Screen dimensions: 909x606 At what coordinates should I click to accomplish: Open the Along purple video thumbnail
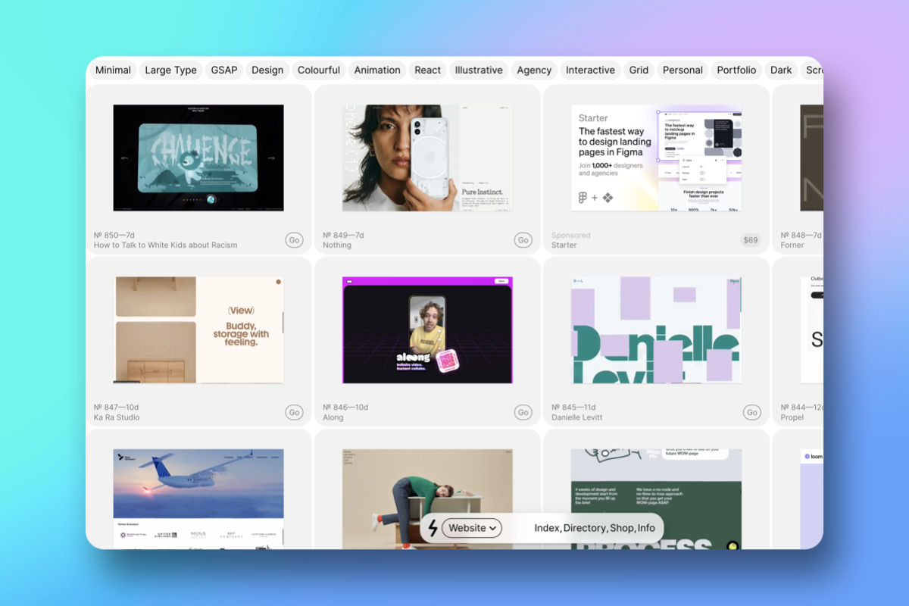pos(427,330)
